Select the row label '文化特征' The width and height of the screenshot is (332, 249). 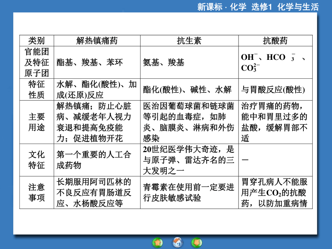pyautogui.click(x=37, y=160)
